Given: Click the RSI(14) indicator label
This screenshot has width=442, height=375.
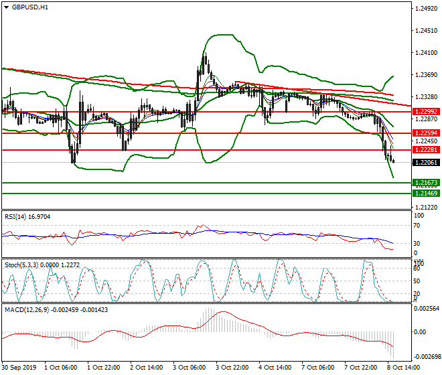Looking at the screenshot, I should (x=25, y=216).
